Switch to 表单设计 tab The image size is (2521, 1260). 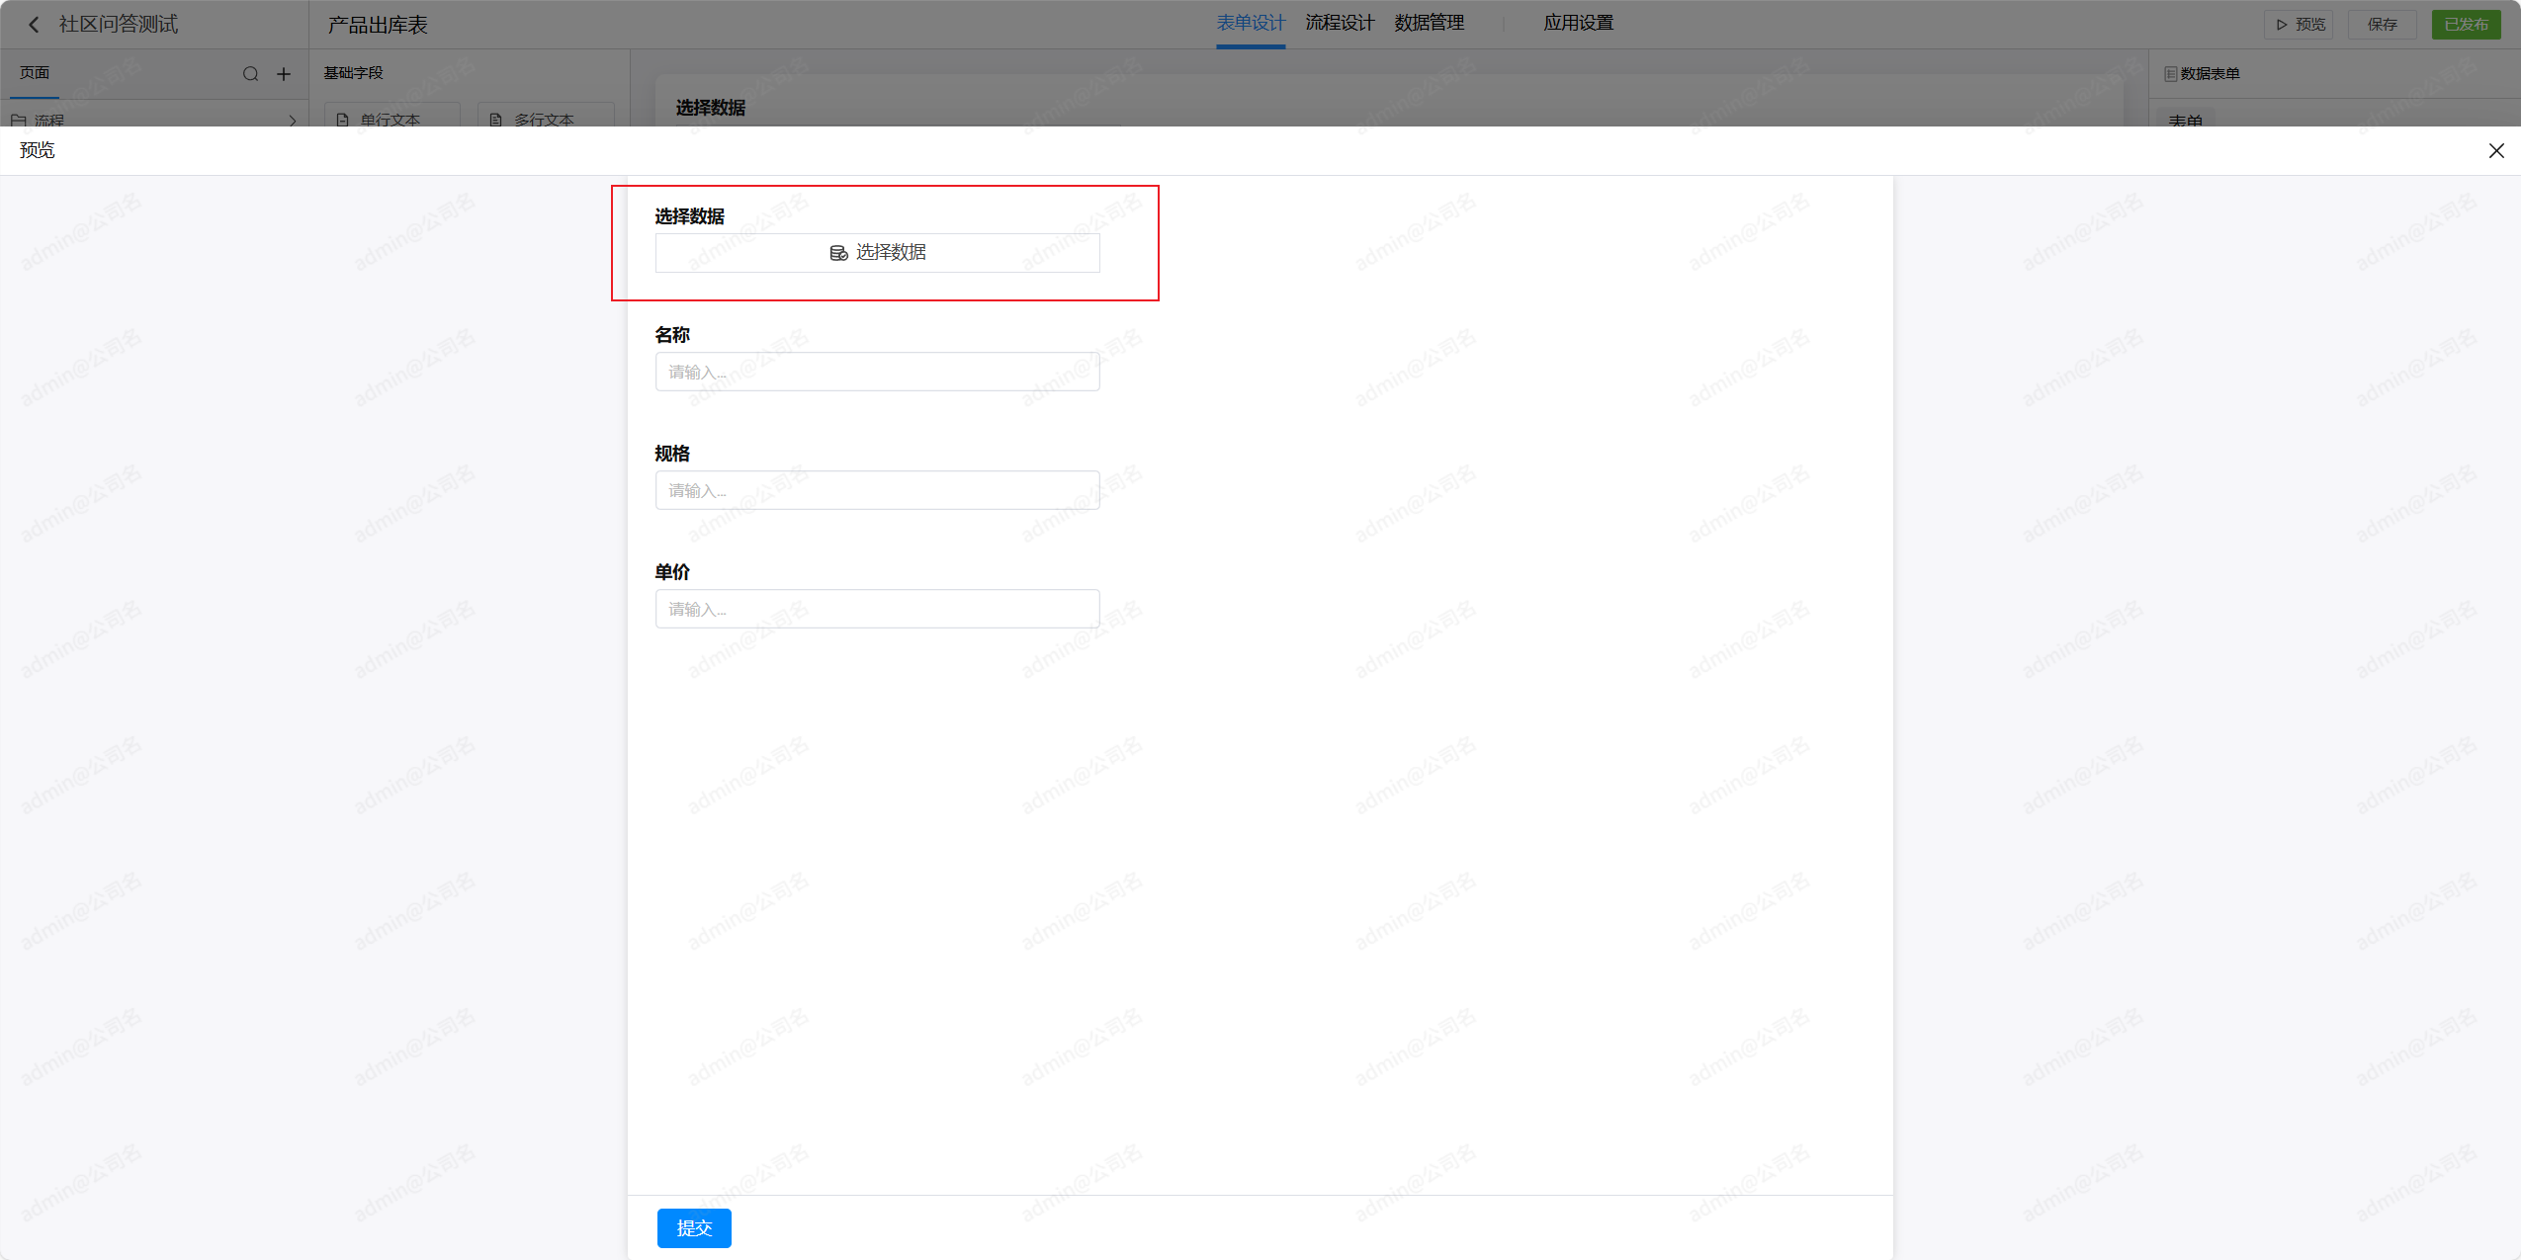pyautogui.click(x=1251, y=23)
